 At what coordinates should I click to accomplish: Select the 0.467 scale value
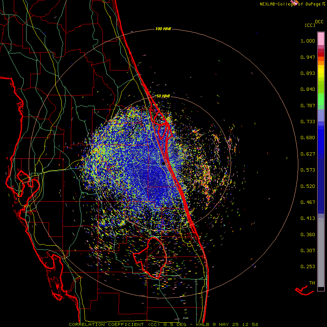308,202
